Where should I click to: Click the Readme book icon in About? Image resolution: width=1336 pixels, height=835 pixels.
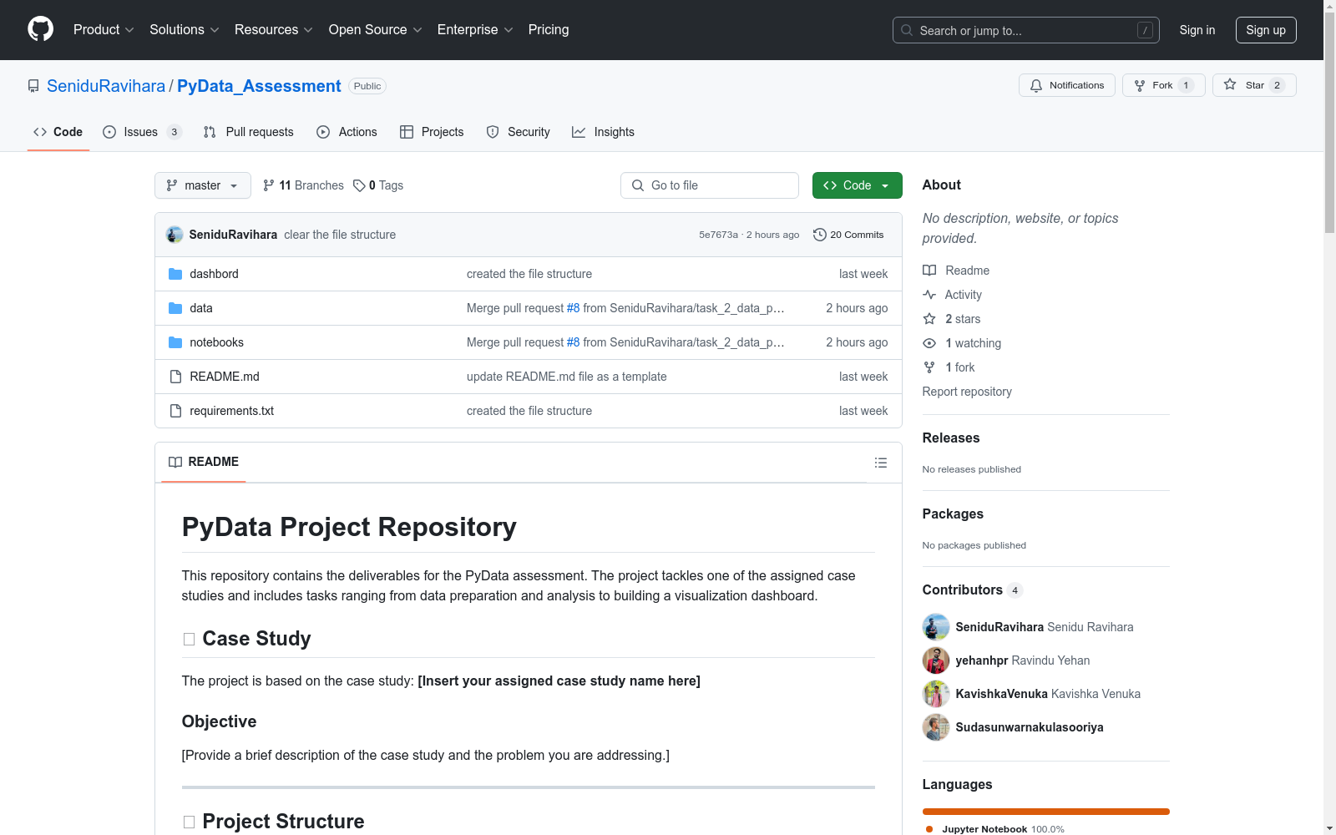coord(929,271)
